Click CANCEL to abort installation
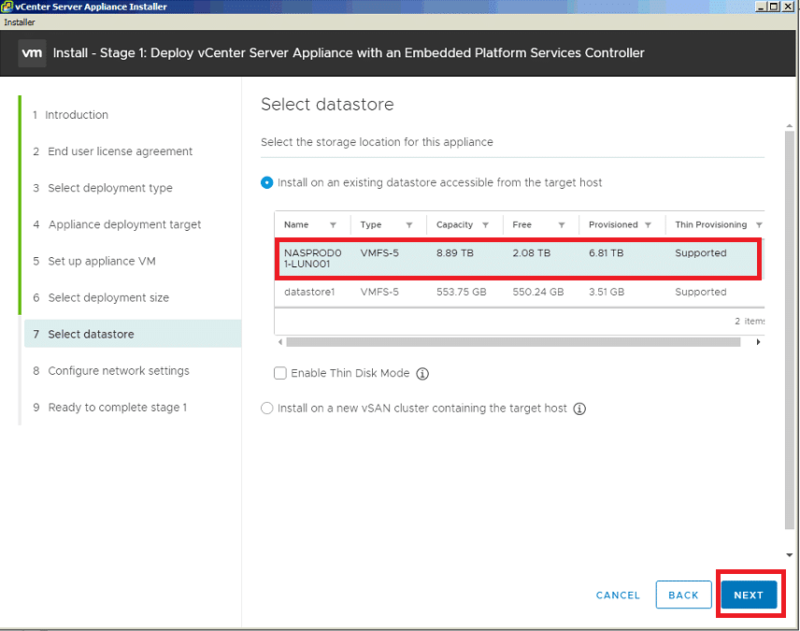 click(618, 595)
